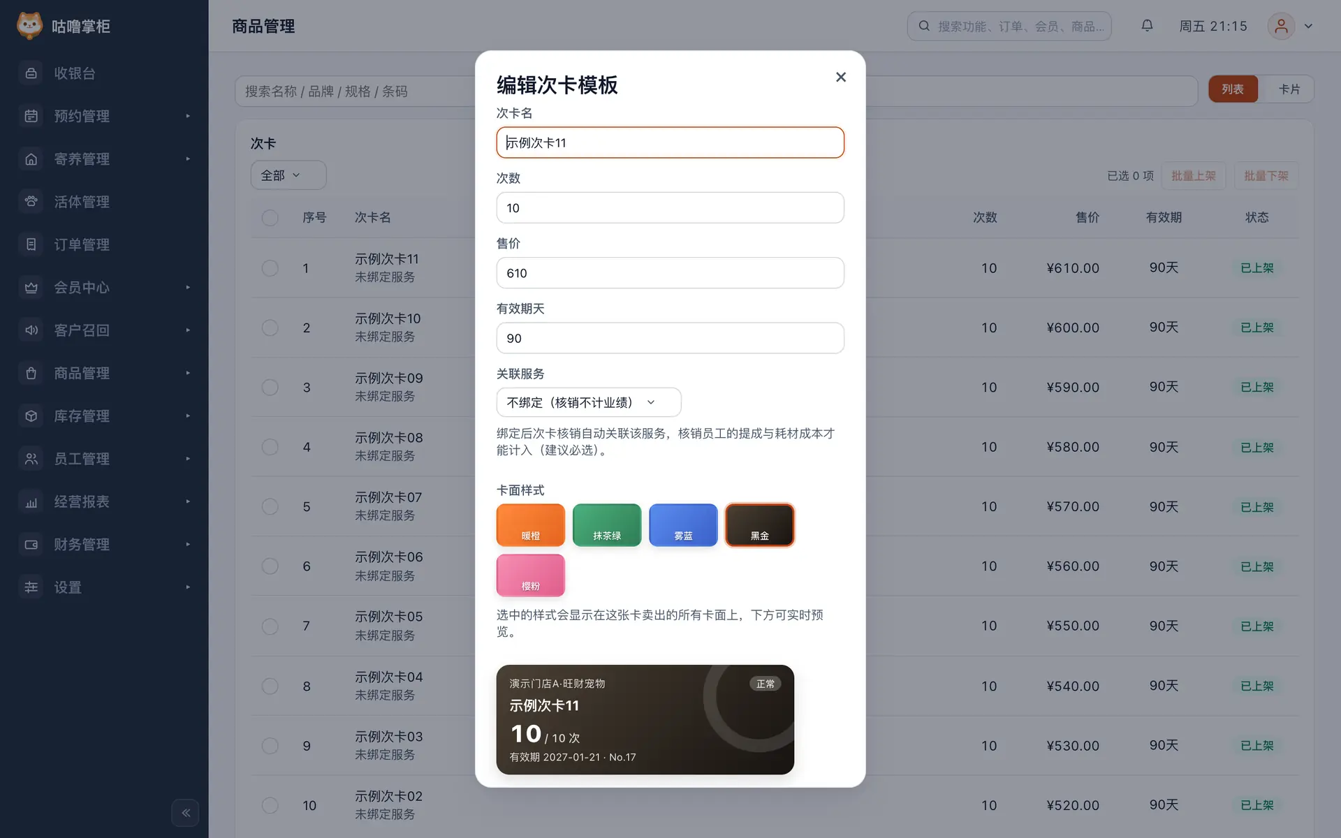1341x838 pixels.
Task: Click the 预约管理 calendar icon
Action: (x=31, y=116)
